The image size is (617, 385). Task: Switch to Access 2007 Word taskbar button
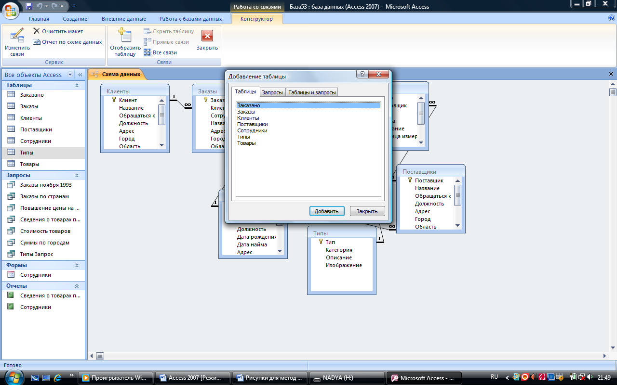[193, 378]
